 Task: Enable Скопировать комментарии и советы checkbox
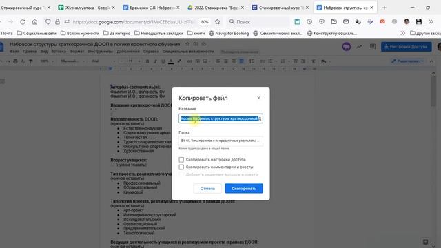click(x=181, y=167)
